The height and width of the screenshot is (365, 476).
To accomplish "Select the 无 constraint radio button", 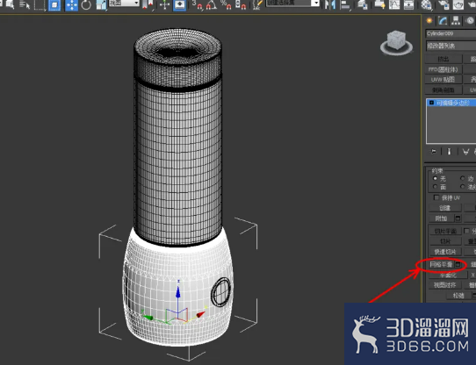I will point(435,178).
